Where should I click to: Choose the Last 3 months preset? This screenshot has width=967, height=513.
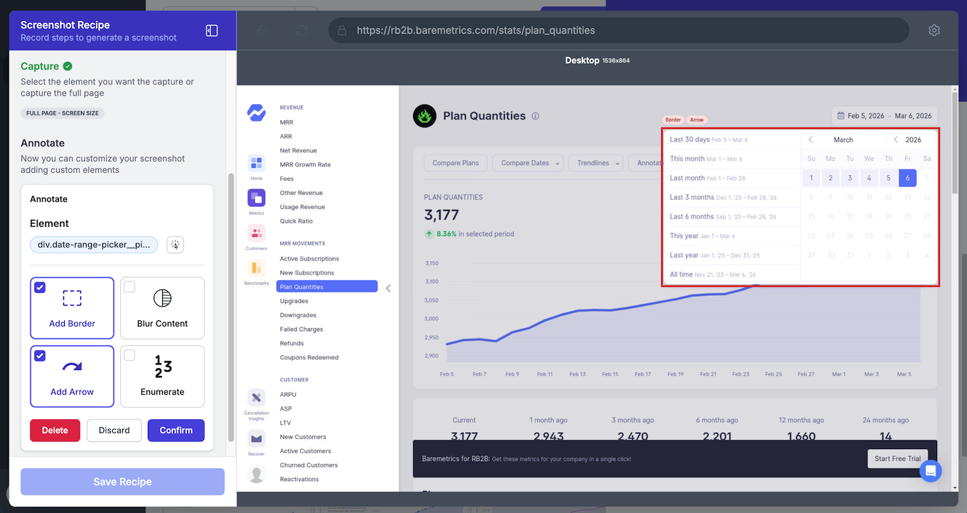[692, 197]
